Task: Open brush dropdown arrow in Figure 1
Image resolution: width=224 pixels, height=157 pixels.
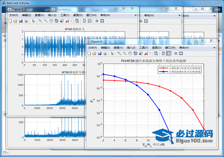Action: (71, 21)
